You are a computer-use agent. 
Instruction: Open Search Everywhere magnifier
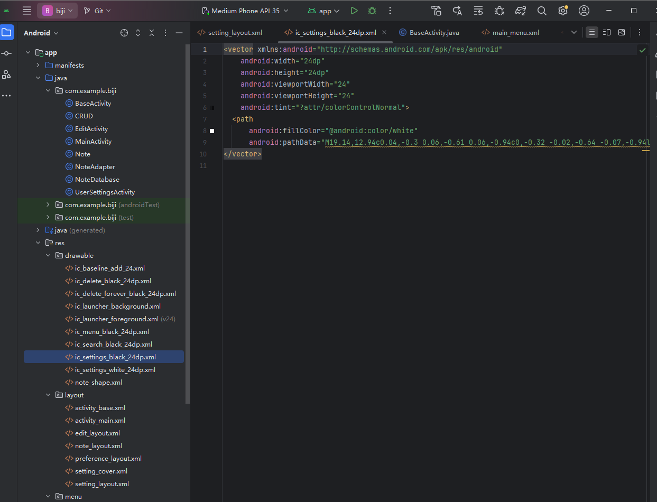click(542, 11)
